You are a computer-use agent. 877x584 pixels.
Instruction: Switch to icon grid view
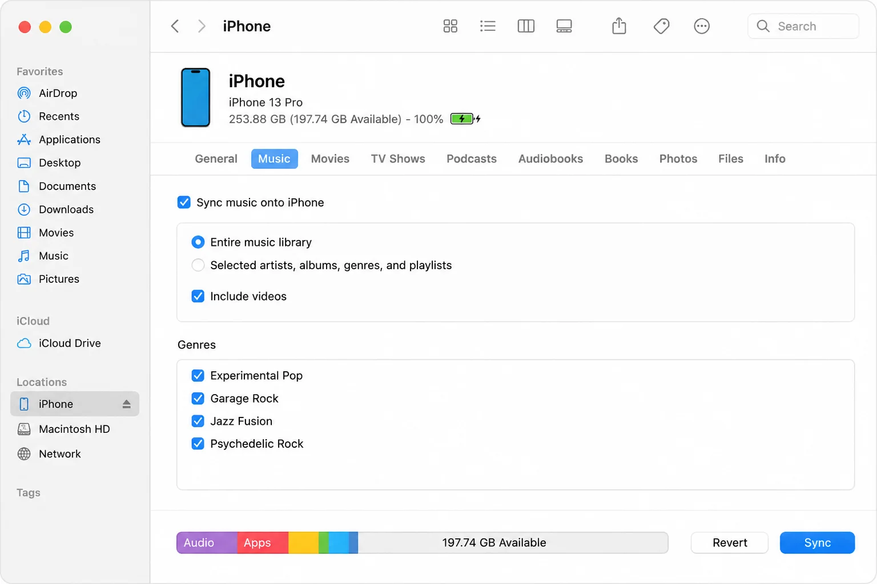pyautogui.click(x=450, y=26)
